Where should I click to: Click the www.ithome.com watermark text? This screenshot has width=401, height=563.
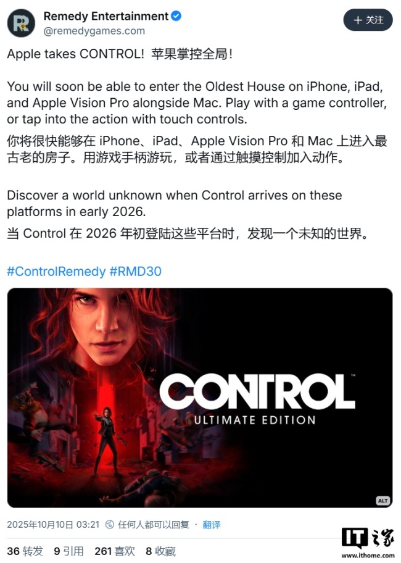click(x=368, y=555)
